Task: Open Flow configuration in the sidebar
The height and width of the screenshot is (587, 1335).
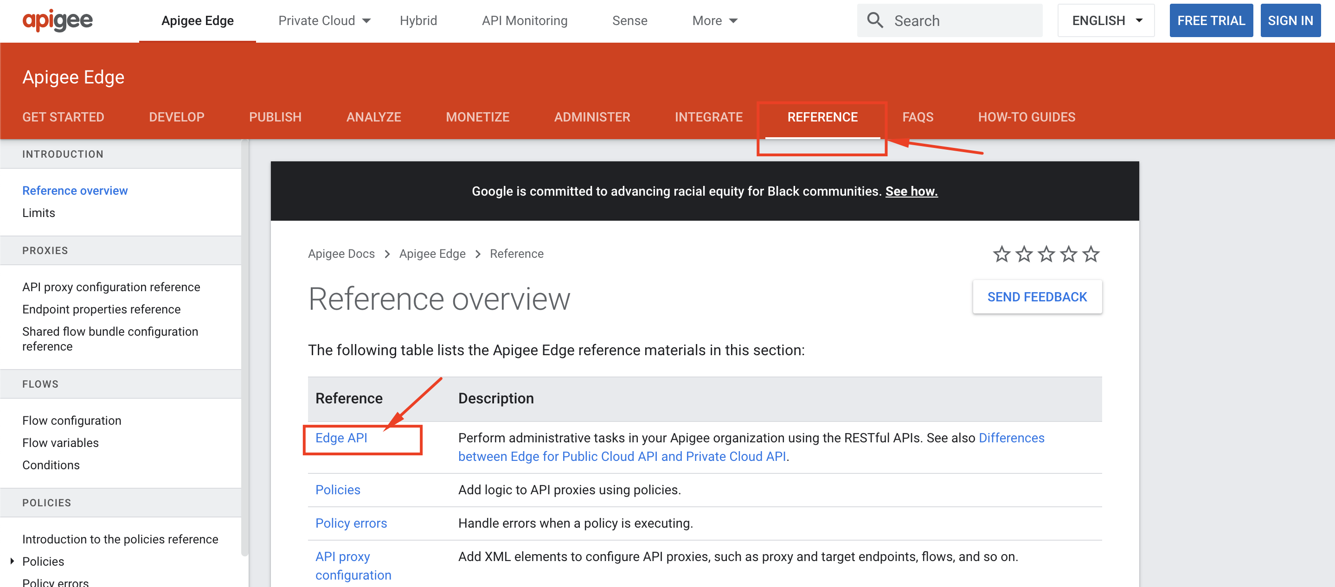Action: tap(71, 421)
